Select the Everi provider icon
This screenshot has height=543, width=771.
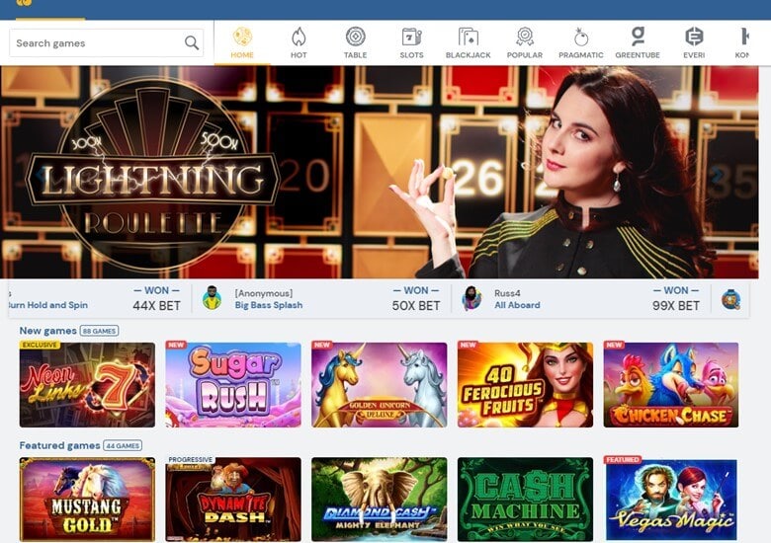tap(694, 37)
